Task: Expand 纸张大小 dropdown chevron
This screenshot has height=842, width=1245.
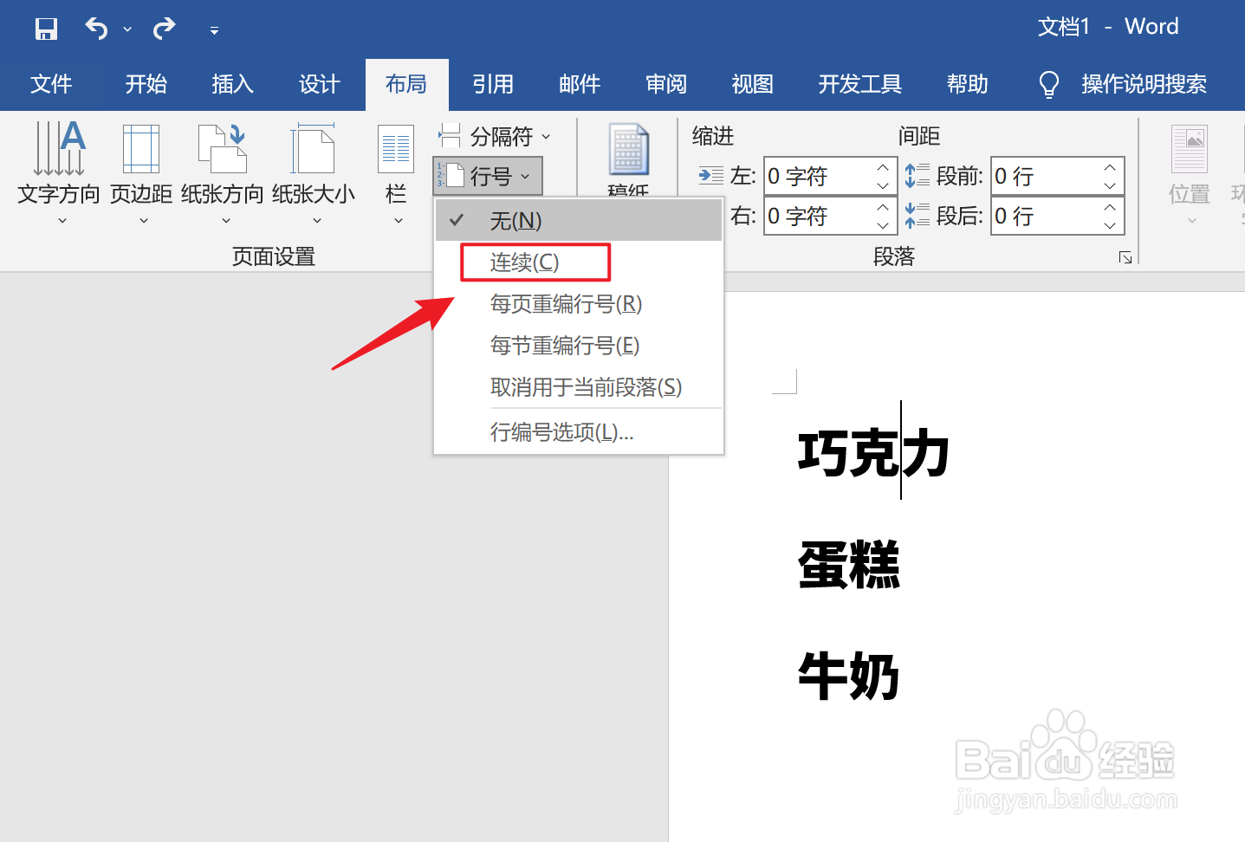Action: 317,221
